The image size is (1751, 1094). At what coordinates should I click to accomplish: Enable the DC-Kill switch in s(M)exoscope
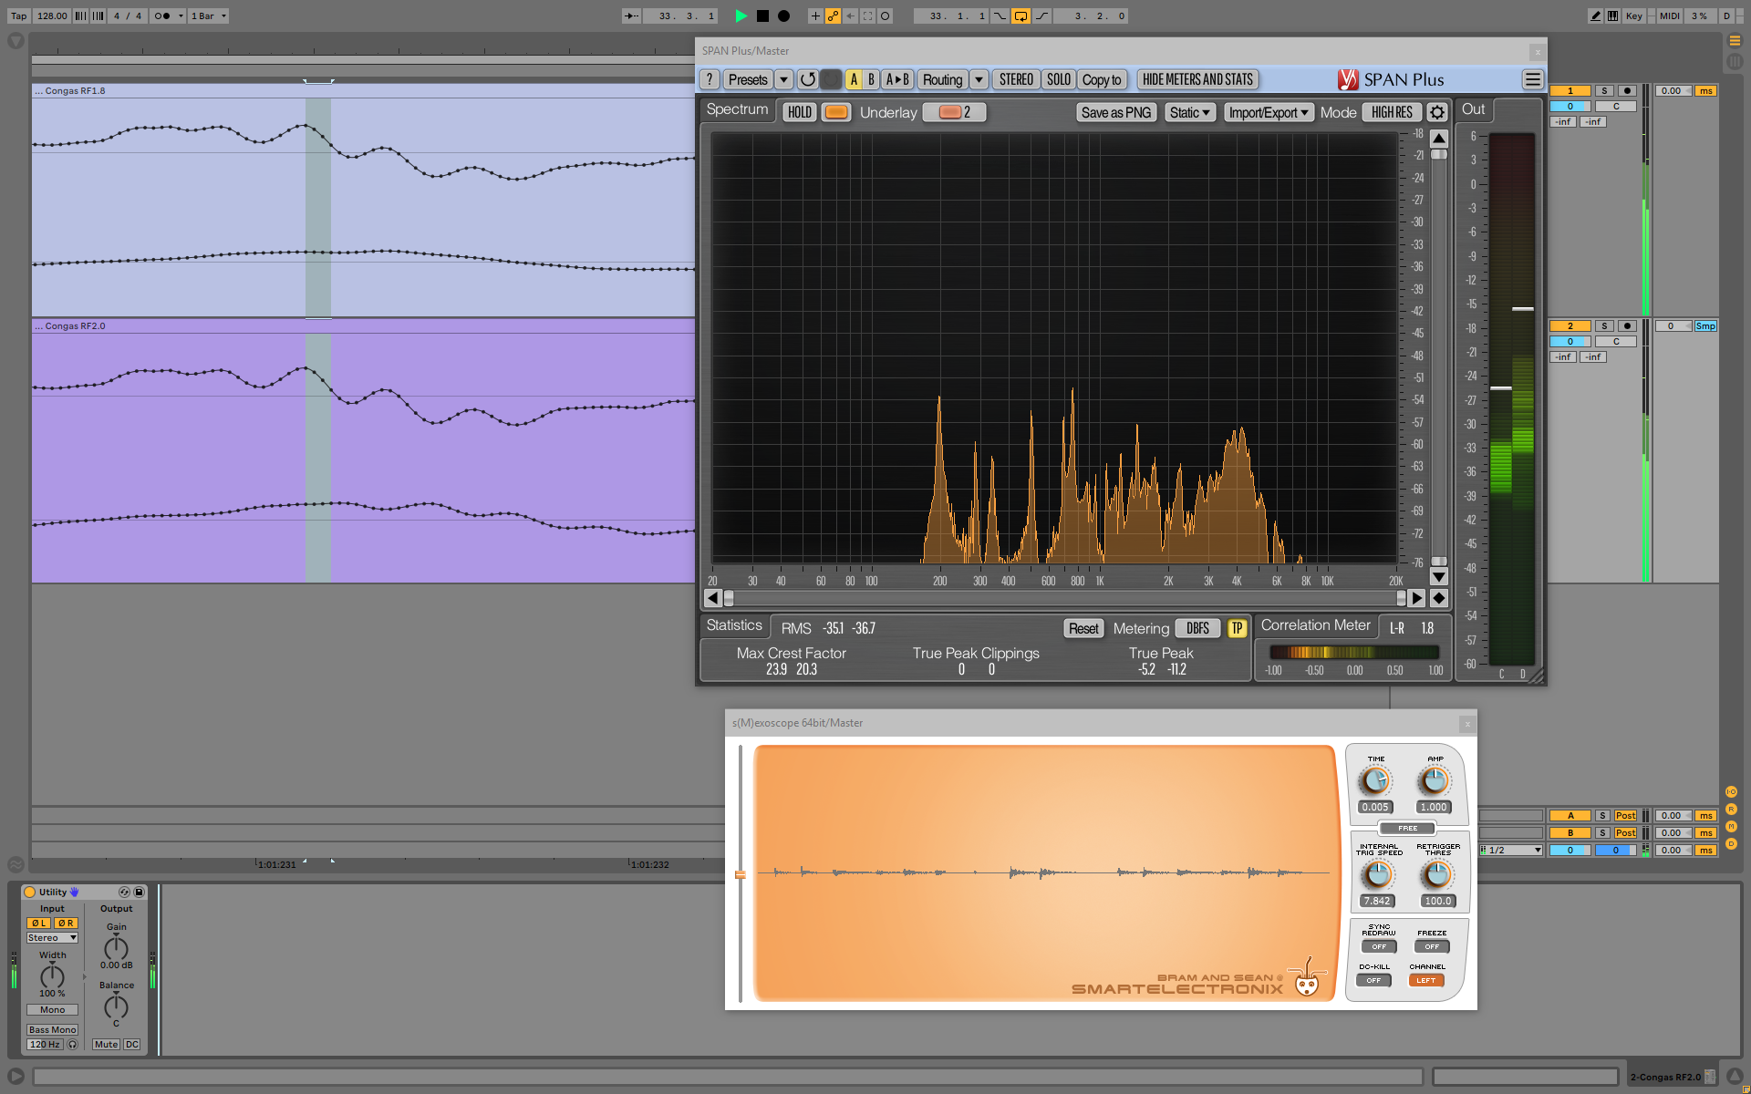coord(1373,980)
